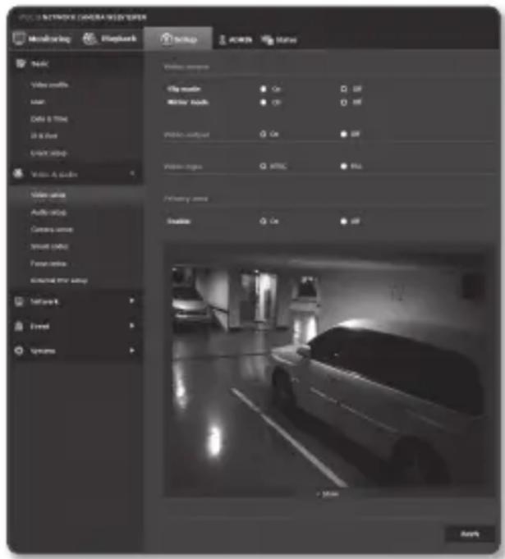Click the Apply button
Screen dimensions: 505x559
coord(470,534)
